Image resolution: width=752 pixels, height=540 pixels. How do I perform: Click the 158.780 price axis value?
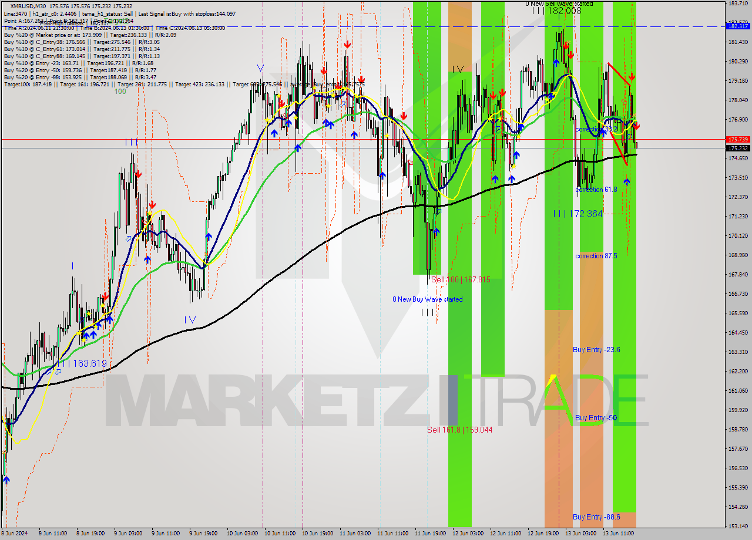coord(738,430)
